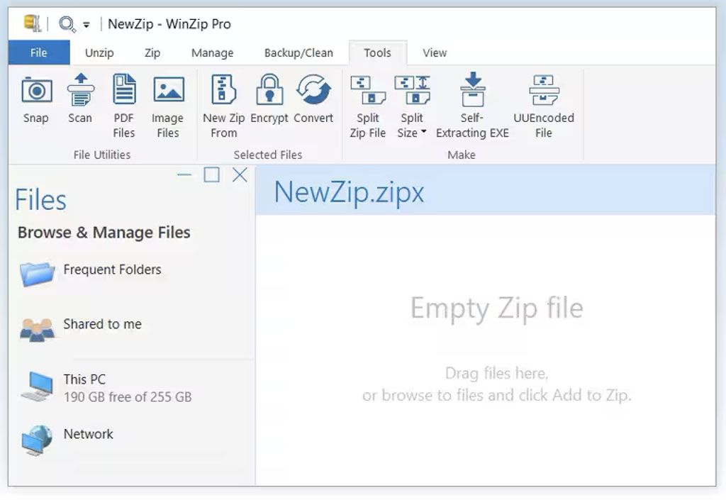Click the Scan tool icon
This screenshot has height=500, width=726.
(81, 89)
